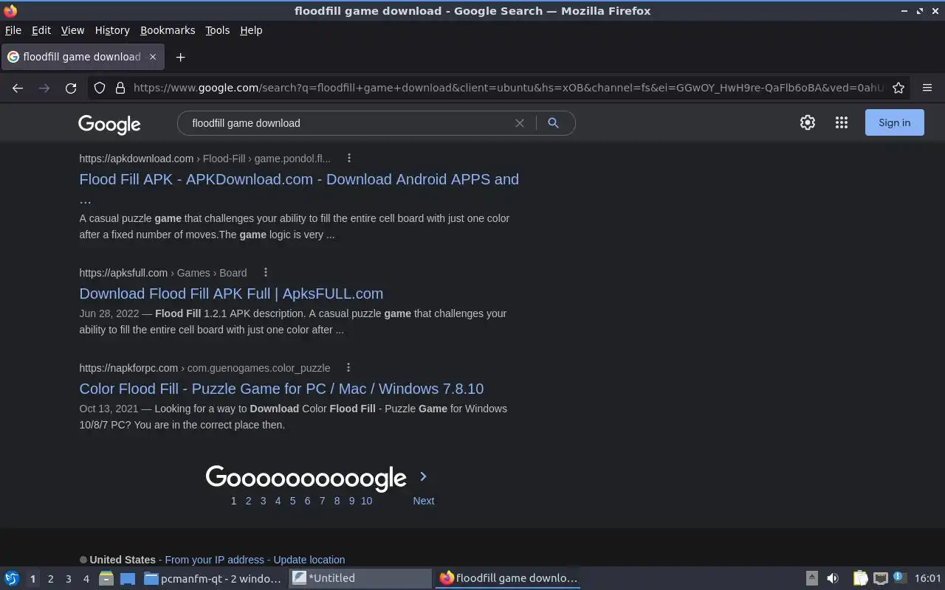Open the Firefox hamburger menu
This screenshot has height=590, width=945.
click(927, 88)
